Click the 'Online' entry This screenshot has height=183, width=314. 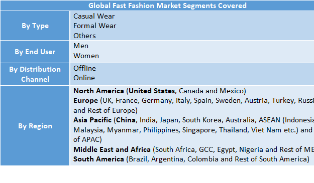point(84,78)
